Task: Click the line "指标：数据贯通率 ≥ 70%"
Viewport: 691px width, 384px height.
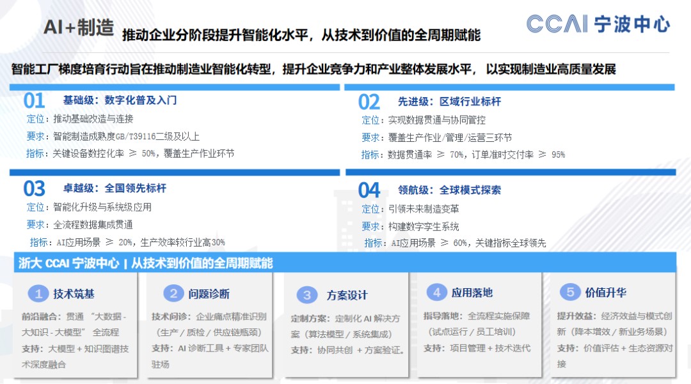Action: (x=463, y=155)
